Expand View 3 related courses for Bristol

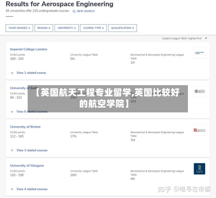(x=32, y=150)
